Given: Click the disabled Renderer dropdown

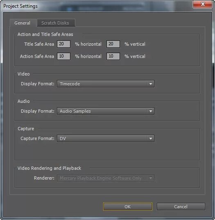Looking at the screenshot, I should 106,178.
